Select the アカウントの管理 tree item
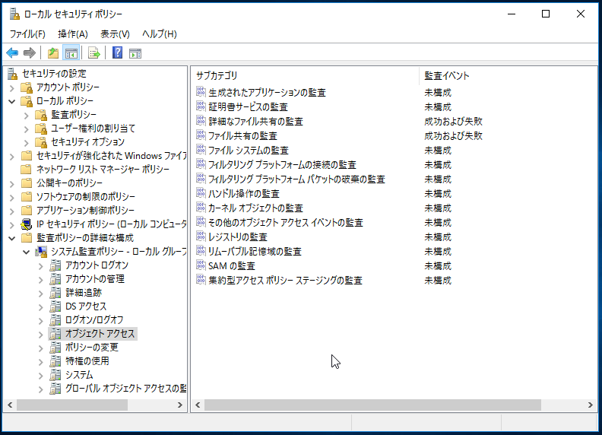This screenshot has width=602, height=435. [x=94, y=279]
